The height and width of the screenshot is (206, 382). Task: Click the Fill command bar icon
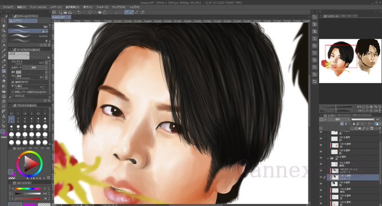point(99,12)
